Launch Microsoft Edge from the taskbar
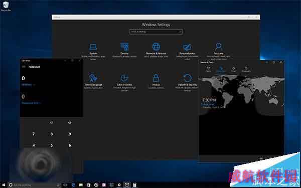 73,185
